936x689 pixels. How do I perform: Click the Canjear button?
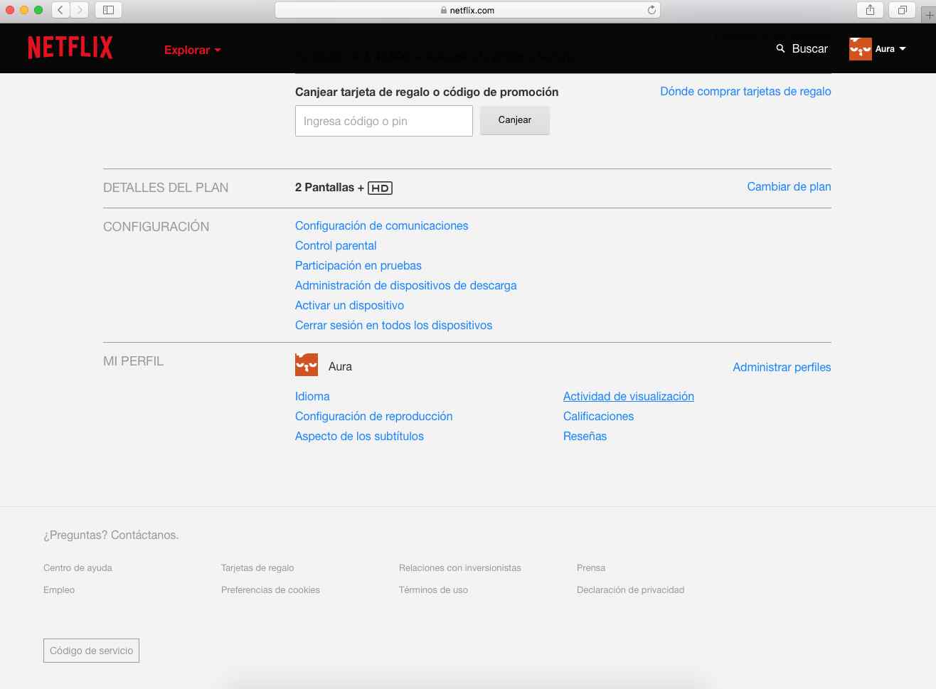(x=514, y=120)
